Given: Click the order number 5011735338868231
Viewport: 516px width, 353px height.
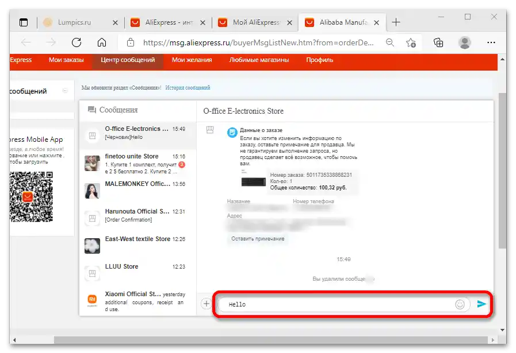Looking at the screenshot, I should (x=329, y=175).
